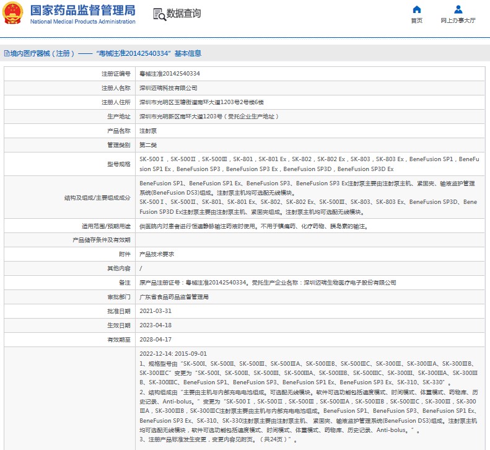490x450 pixels.
Task: Click the 其他内容 slash value
Action: (x=141, y=268)
